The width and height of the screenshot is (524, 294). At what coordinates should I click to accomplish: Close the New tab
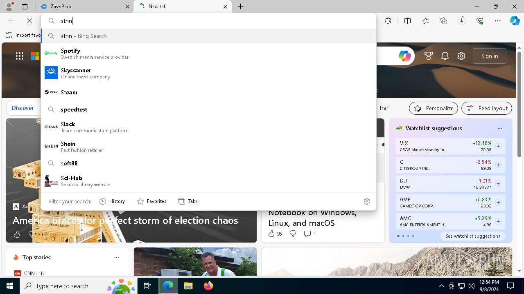[225, 7]
